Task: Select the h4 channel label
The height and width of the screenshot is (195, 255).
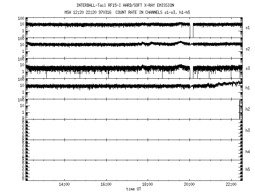Action: [248, 152]
